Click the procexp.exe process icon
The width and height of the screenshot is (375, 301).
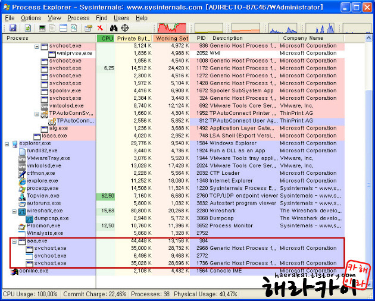(22, 189)
